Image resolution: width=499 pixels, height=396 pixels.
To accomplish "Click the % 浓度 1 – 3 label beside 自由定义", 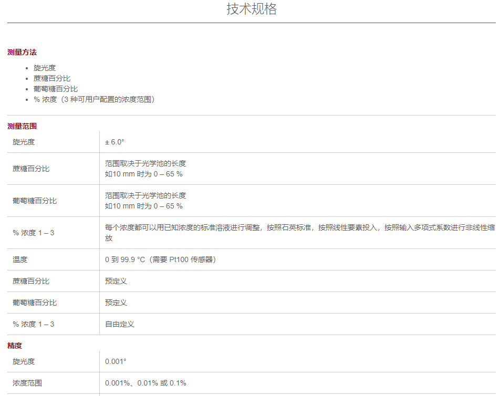I will click(34, 324).
